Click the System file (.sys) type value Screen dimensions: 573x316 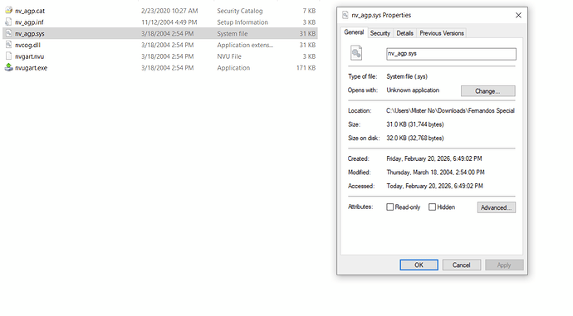coord(407,76)
